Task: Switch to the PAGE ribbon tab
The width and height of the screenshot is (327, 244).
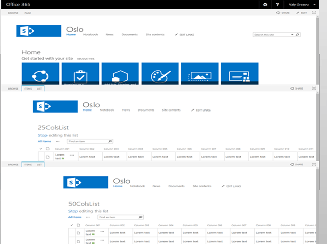Action: coord(28,12)
